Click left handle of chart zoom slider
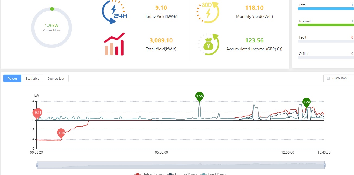354x175 pixels. pyautogui.click(x=37, y=165)
